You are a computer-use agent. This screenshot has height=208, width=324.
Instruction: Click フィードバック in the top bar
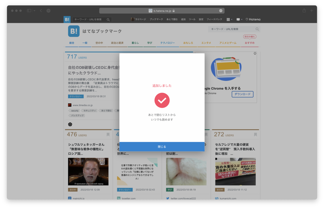214,19
